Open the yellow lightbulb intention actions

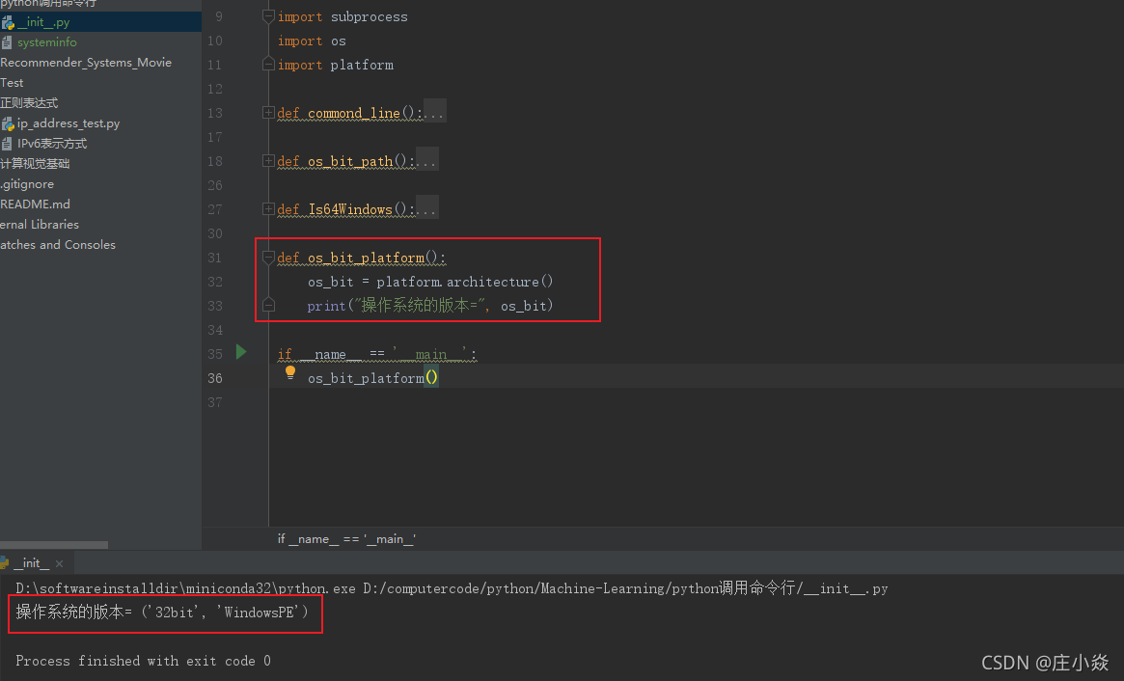(x=290, y=372)
